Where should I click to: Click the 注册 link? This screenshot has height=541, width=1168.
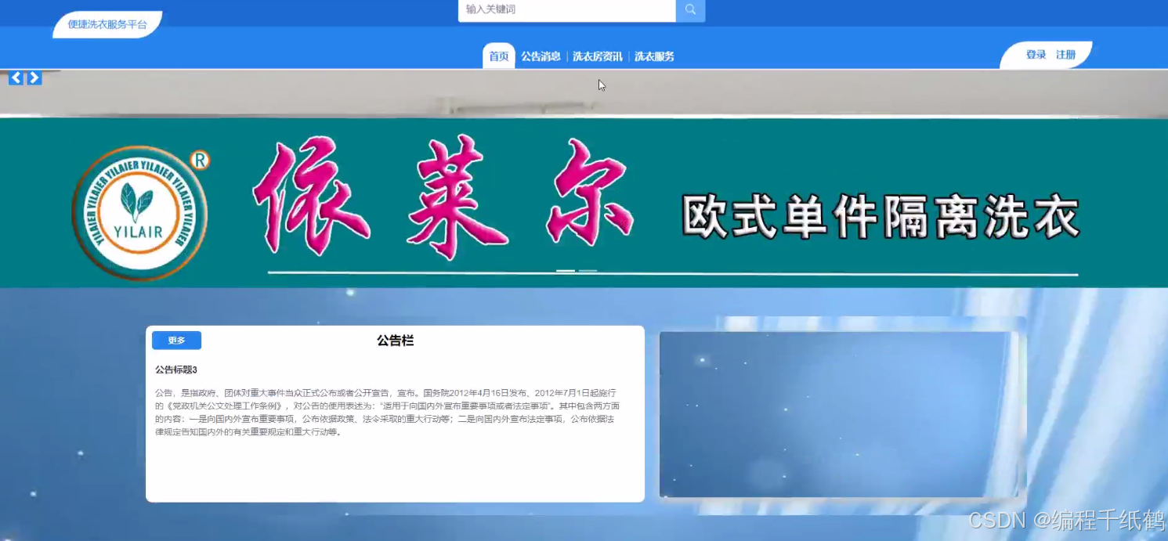pyautogui.click(x=1066, y=55)
